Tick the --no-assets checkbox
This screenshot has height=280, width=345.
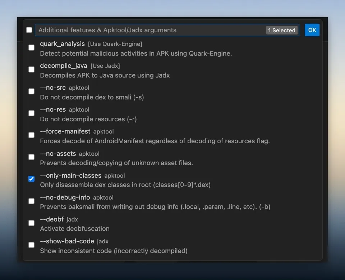pyautogui.click(x=32, y=157)
